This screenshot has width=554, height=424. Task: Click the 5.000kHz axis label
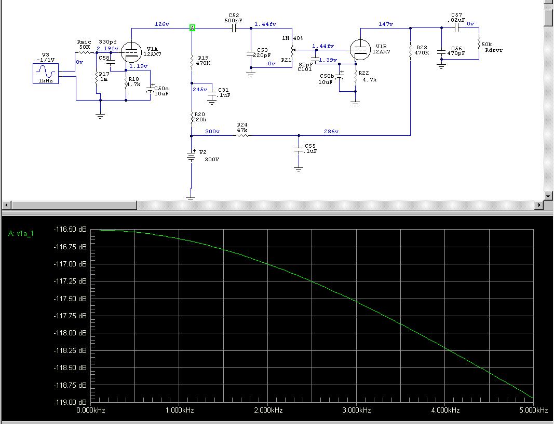(533, 410)
